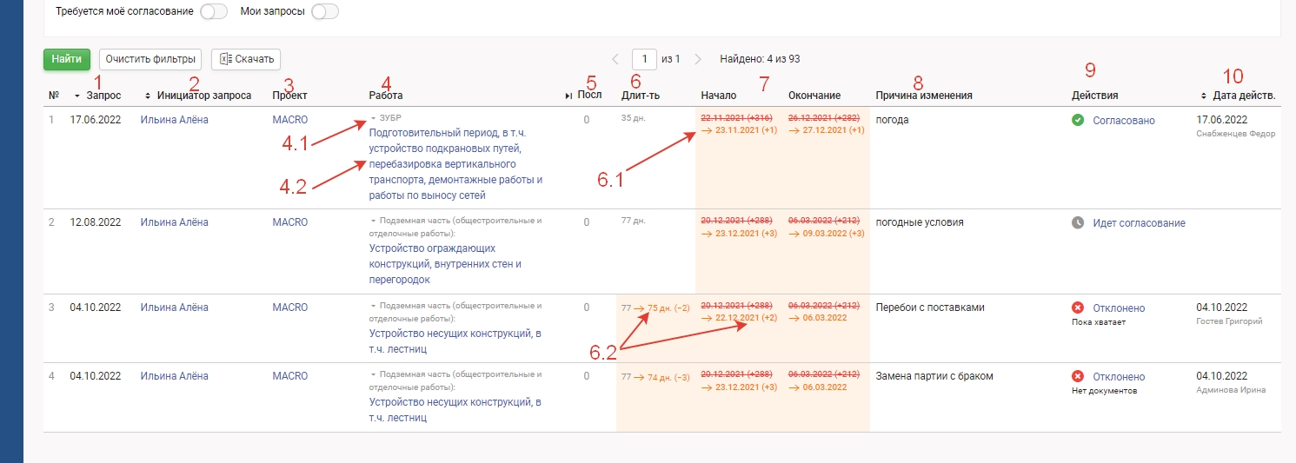1296x463 pixels.
Task: Go to the previous page arrow
Action: (x=615, y=60)
